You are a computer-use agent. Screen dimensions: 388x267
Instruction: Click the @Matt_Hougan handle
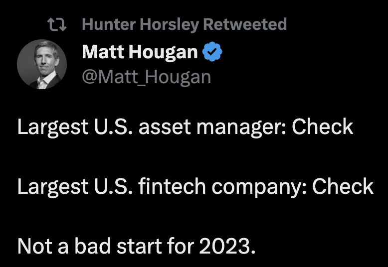146,77
